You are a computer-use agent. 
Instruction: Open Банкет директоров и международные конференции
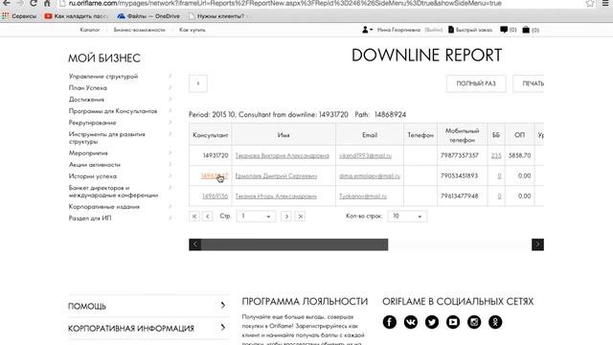120,192
